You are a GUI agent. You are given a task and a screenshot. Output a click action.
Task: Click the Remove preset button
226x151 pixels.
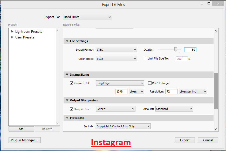pos(47,129)
